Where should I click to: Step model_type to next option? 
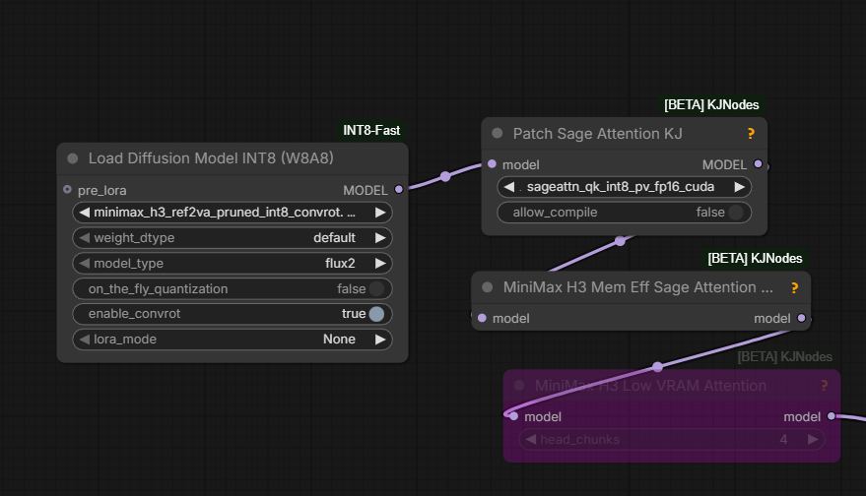380,263
